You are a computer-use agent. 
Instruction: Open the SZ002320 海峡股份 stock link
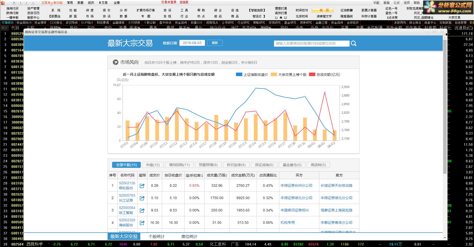point(127,223)
